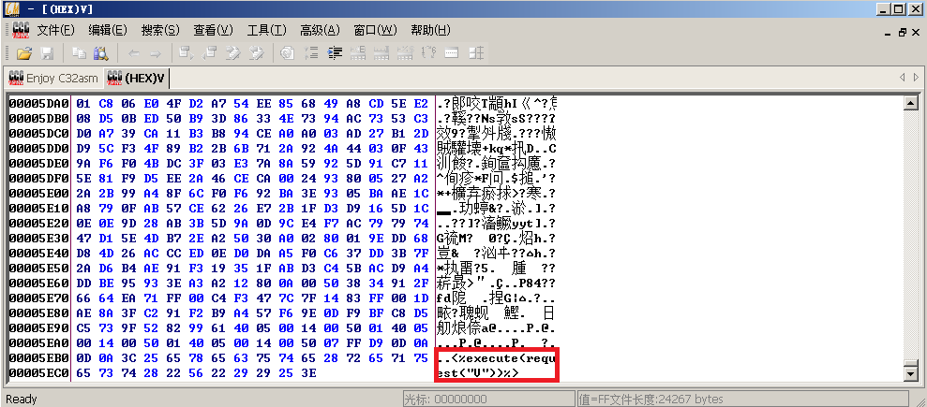Click the first pencil edit note icon

coord(233,53)
